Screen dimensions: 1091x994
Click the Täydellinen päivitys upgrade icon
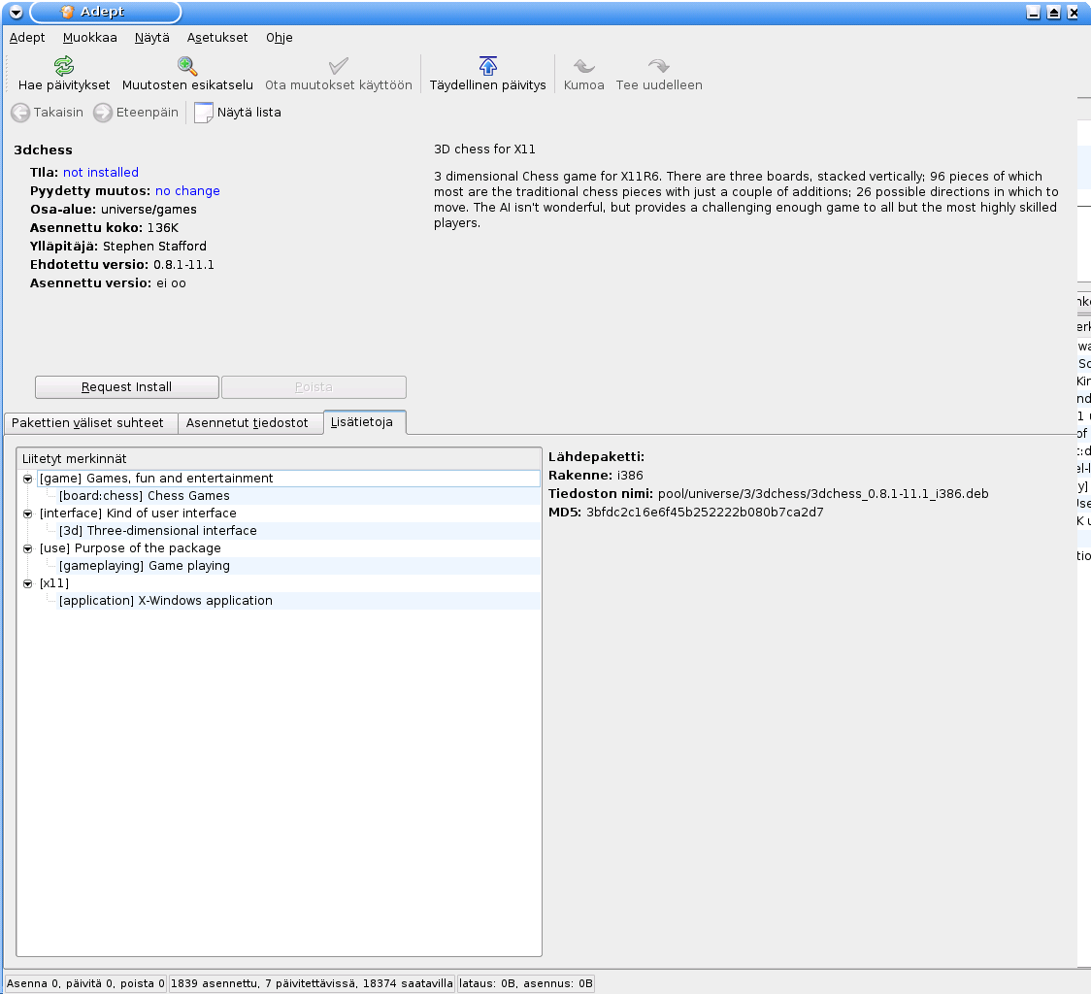coord(488,66)
